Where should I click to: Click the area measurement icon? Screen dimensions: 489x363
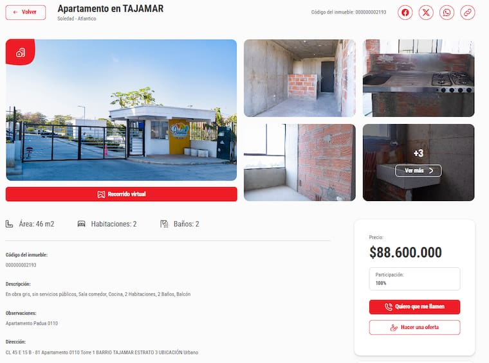pyautogui.click(x=10, y=224)
